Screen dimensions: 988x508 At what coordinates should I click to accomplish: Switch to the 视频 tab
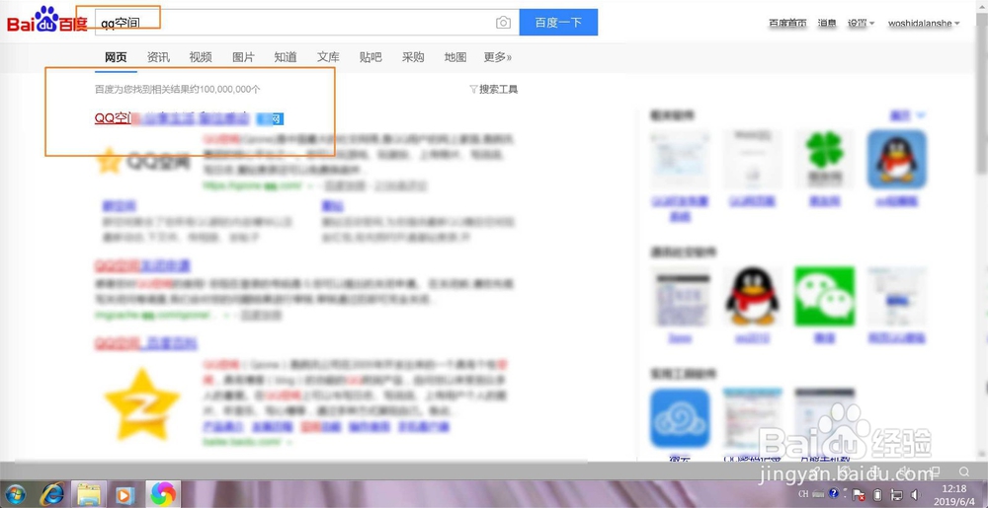click(x=201, y=57)
